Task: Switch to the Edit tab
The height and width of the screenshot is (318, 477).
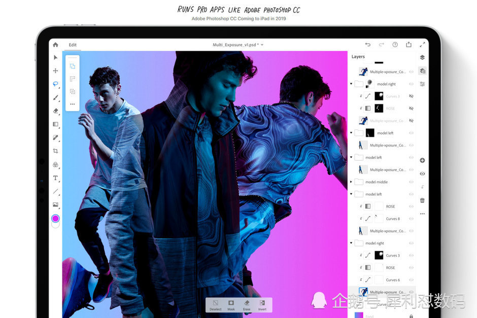Action: point(73,45)
